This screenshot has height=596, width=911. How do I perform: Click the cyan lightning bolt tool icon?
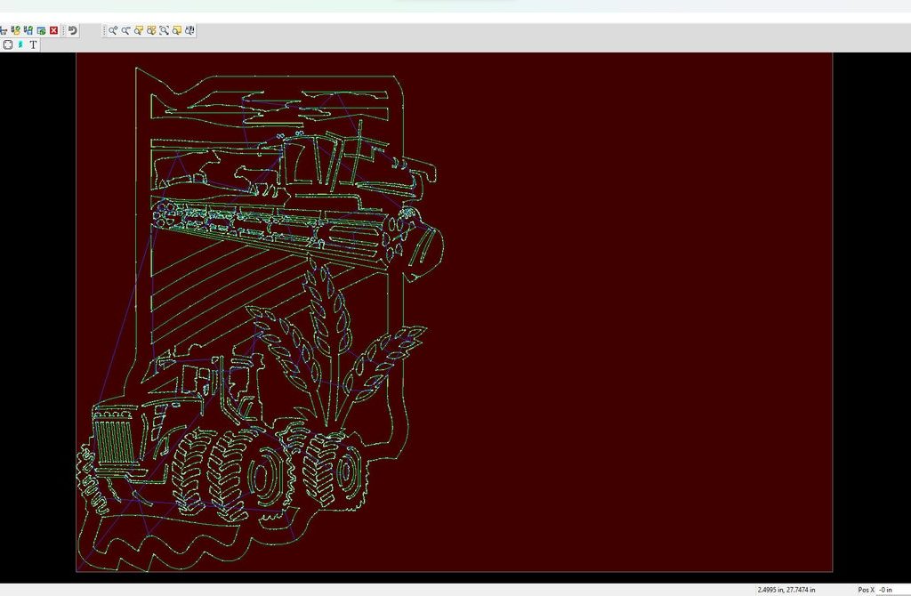click(20, 44)
